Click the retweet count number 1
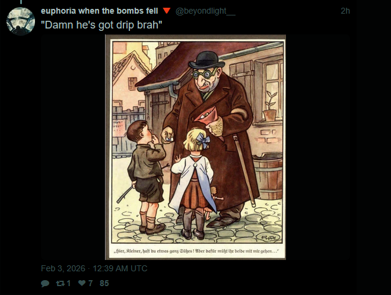391x295 pixels. tap(69, 283)
